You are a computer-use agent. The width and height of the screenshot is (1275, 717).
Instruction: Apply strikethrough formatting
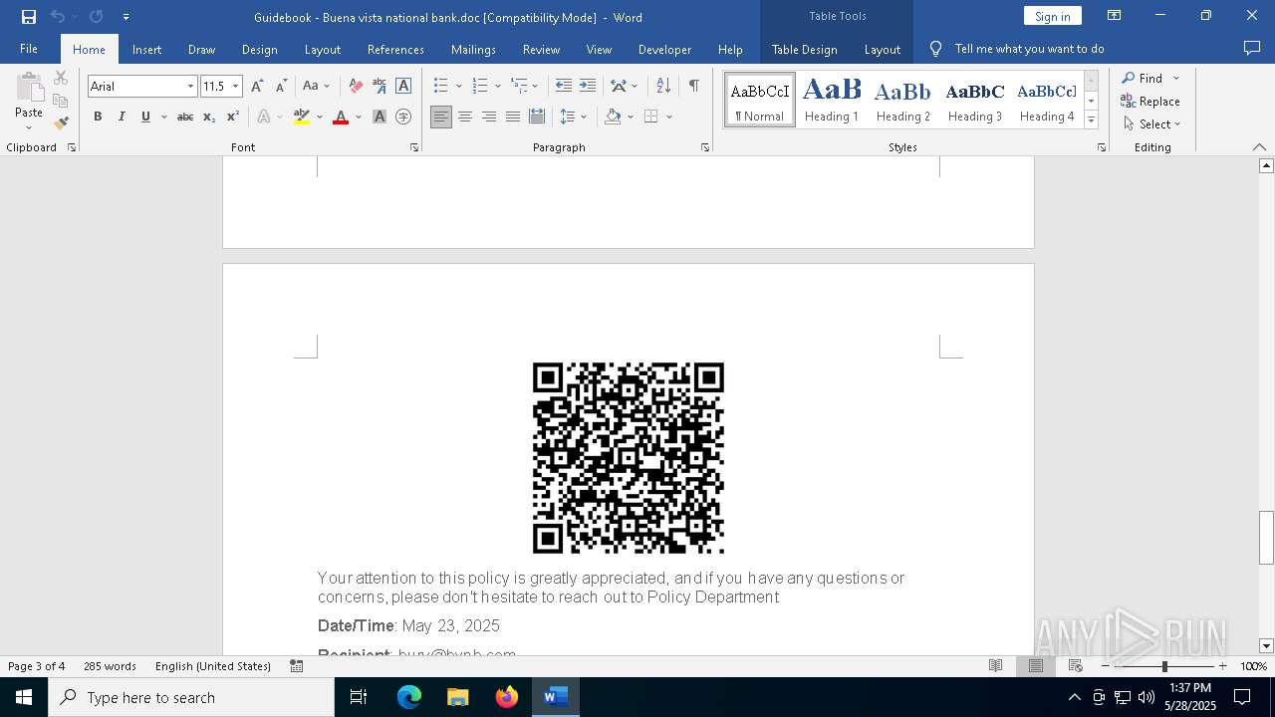(185, 117)
